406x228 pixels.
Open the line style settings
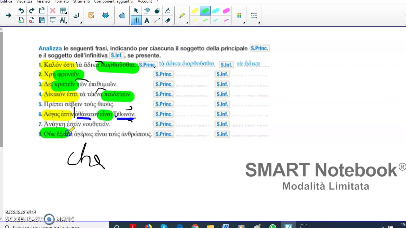point(253,15)
